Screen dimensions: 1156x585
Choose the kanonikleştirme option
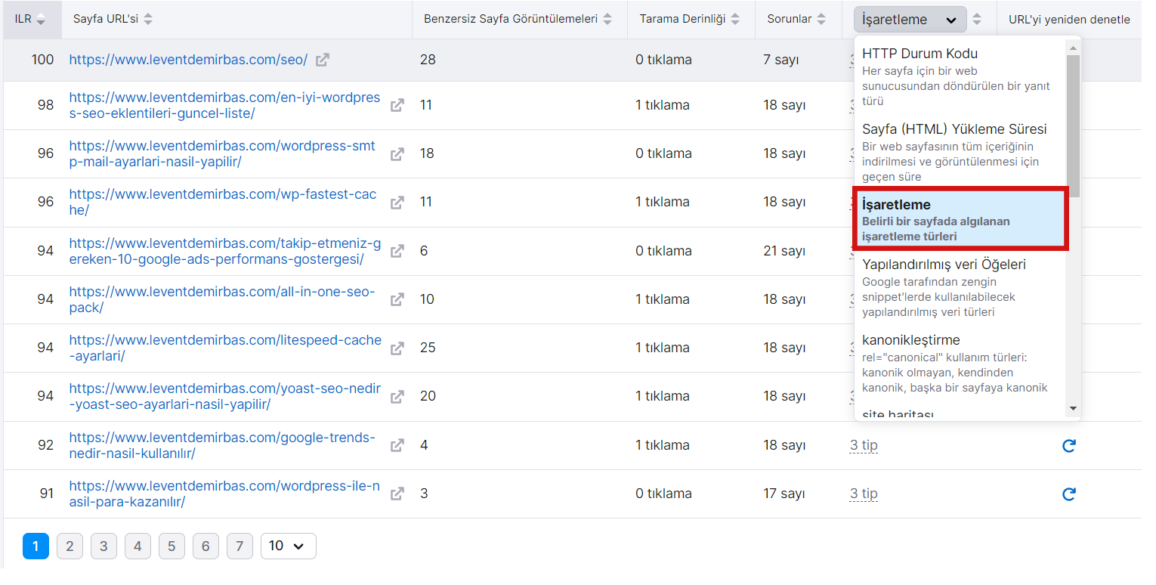960,363
